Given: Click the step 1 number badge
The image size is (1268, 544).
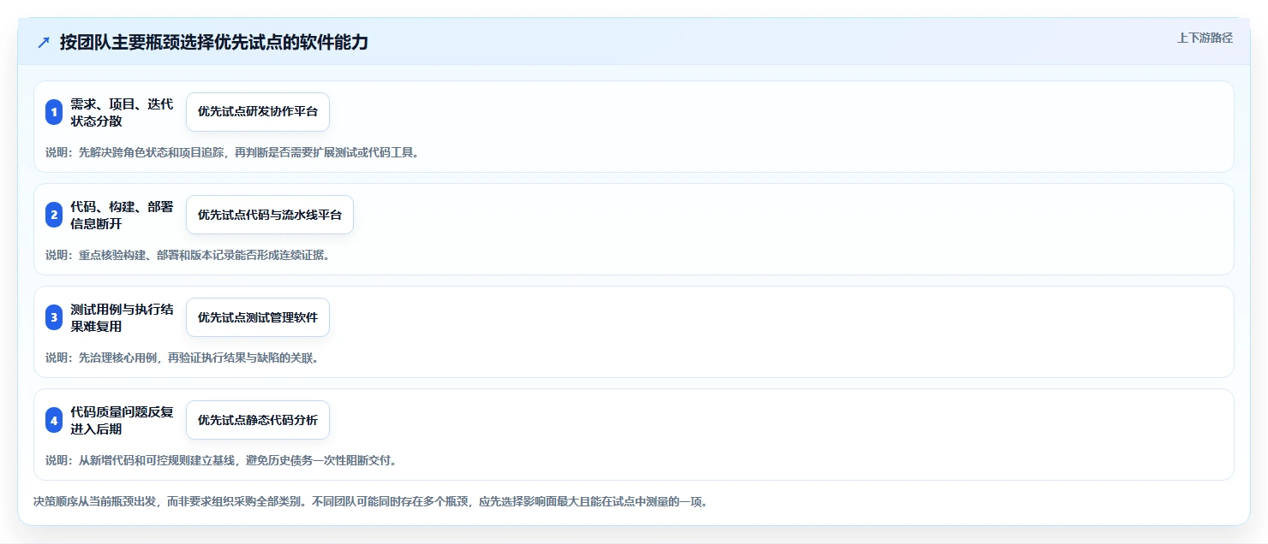Looking at the screenshot, I should 54,112.
